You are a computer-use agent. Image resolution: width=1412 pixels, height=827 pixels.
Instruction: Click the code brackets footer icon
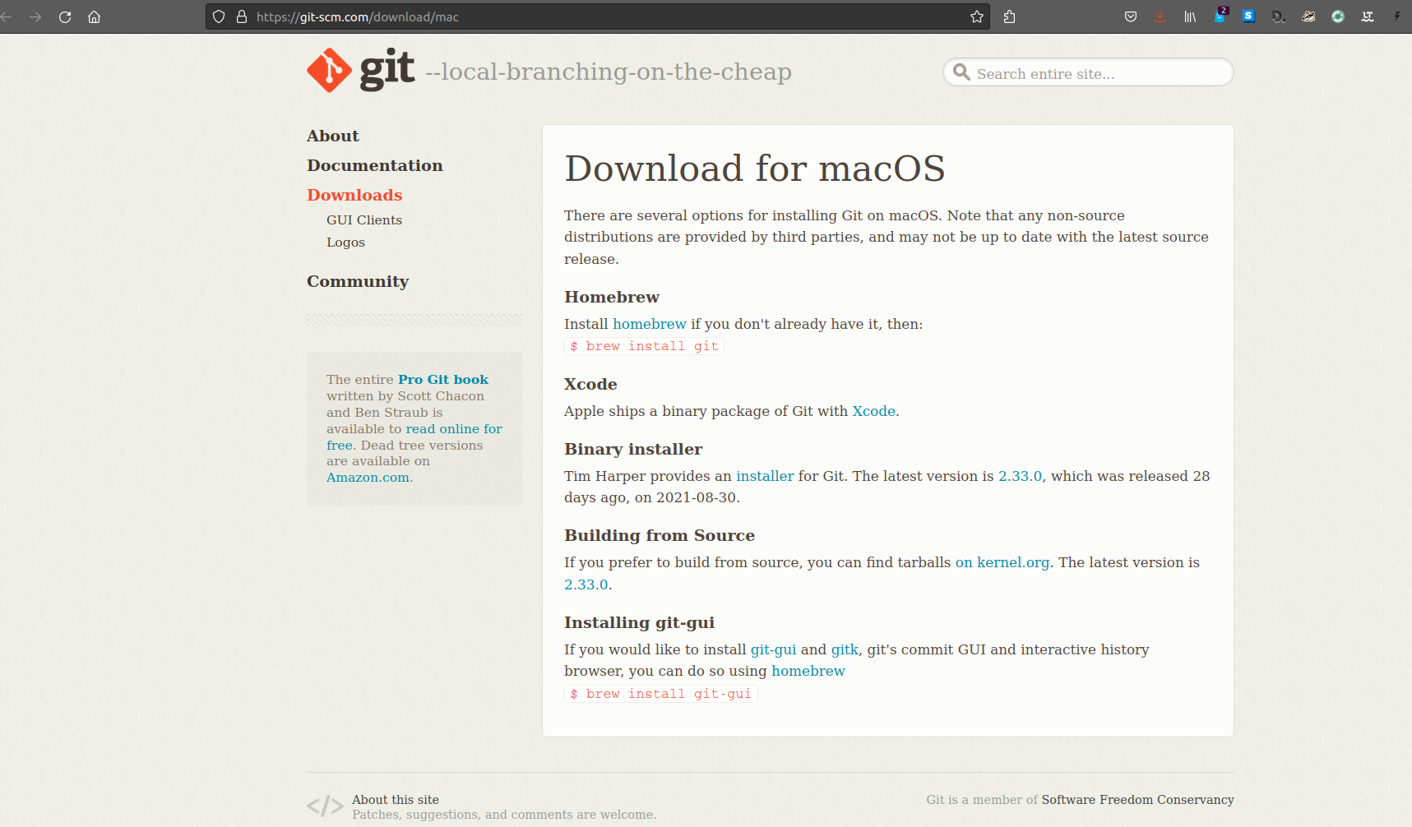pyautogui.click(x=325, y=806)
